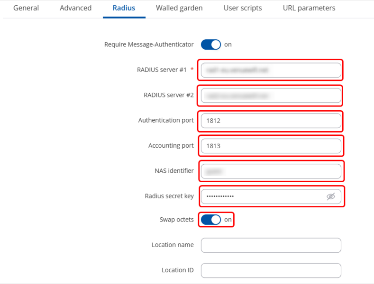Click the "Swap octets" label text

(x=176, y=220)
